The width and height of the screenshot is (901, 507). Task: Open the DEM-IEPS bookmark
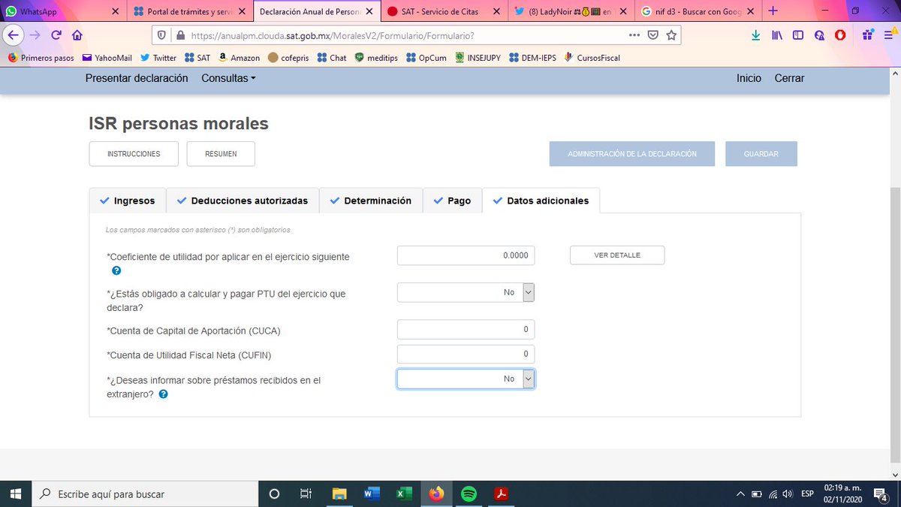click(532, 58)
